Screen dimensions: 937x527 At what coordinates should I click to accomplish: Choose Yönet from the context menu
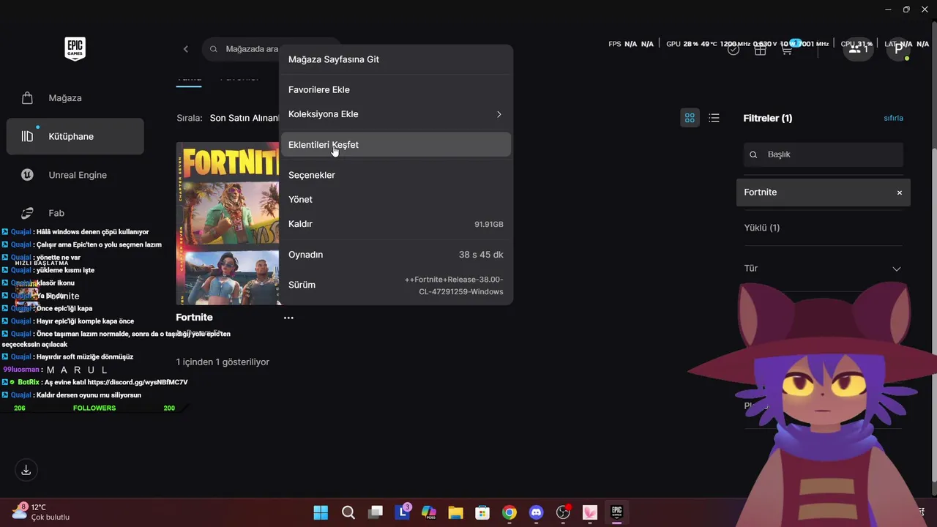pyautogui.click(x=396, y=199)
